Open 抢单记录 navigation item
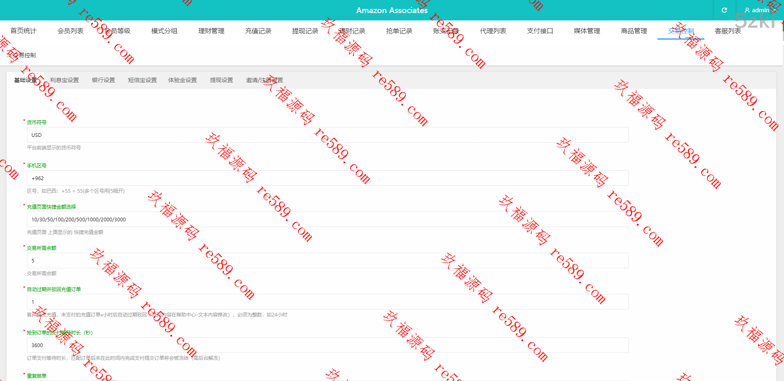Image resolution: width=784 pixels, height=381 pixels. [x=399, y=31]
